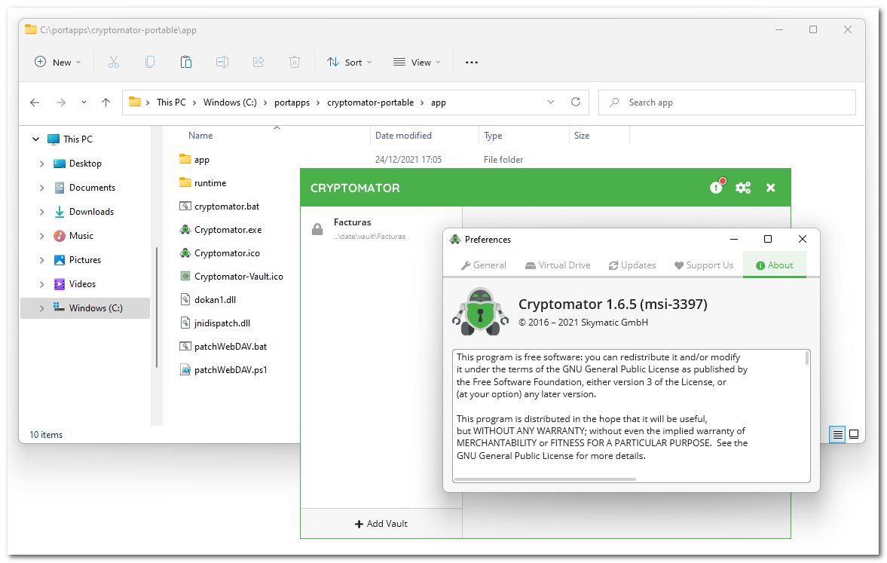Expand the address bar history dropdown
Screen dimensions: 887x563
click(550, 102)
